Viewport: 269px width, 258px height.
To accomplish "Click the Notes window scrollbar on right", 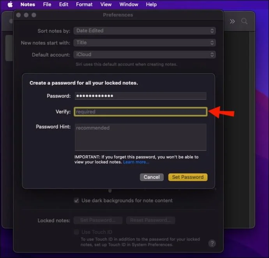I will coord(252,130).
